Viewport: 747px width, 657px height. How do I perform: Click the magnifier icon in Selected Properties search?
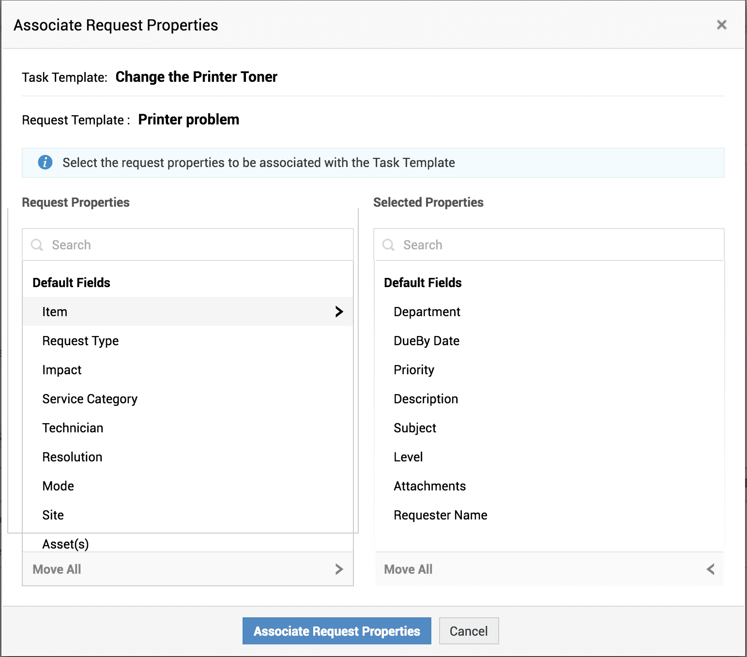[388, 245]
